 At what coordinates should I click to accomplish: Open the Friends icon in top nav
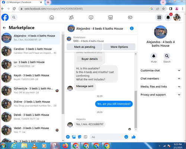point(71,17)
